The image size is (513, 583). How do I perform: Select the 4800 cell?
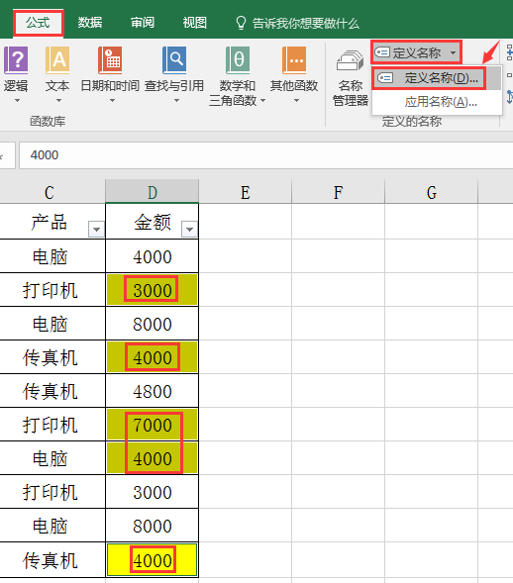pyautogui.click(x=153, y=391)
